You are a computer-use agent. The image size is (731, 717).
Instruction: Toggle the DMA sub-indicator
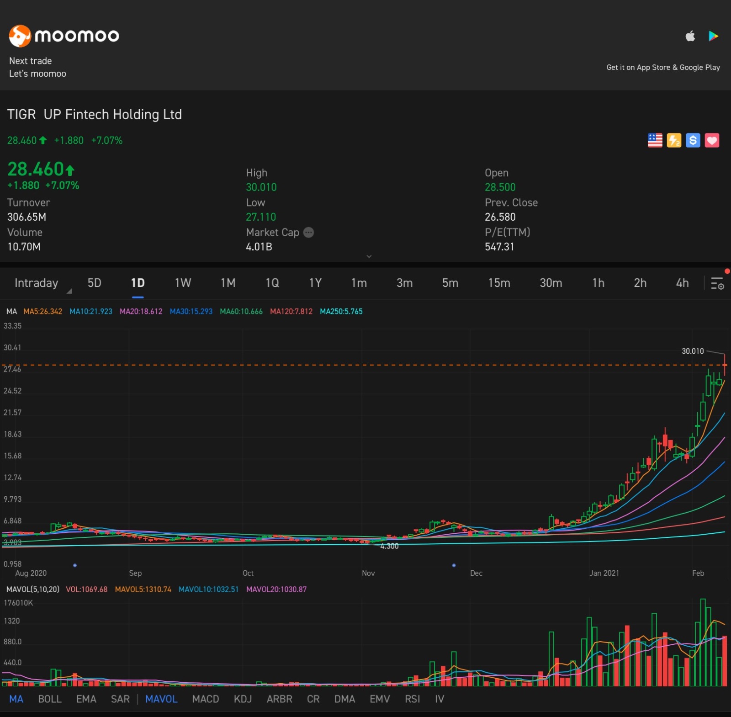[344, 699]
